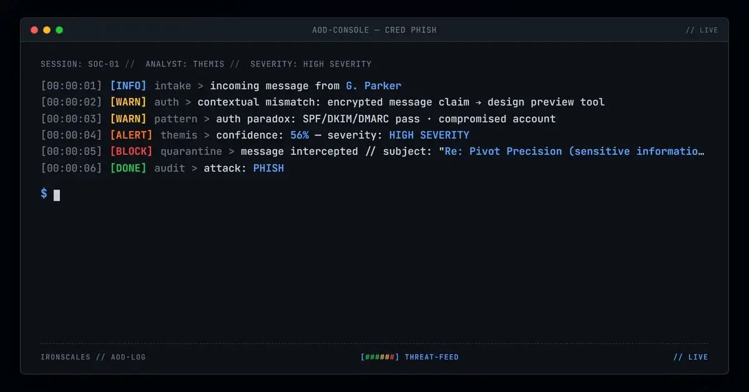Viewport: 749px width, 392px height.
Task: Click the PHISH attack value
Action: coord(268,168)
